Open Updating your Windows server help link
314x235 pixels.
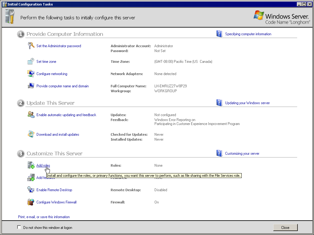pyautogui.click(x=247, y=103)
